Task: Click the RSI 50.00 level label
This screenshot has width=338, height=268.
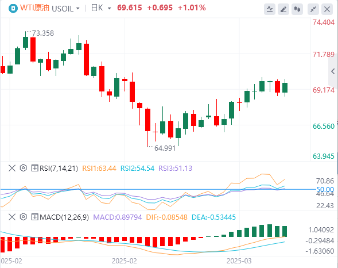Action: point(325,189)
